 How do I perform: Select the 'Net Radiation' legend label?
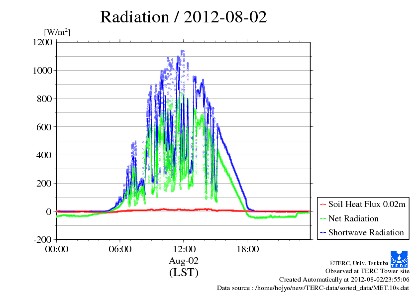tap(353, 218)
